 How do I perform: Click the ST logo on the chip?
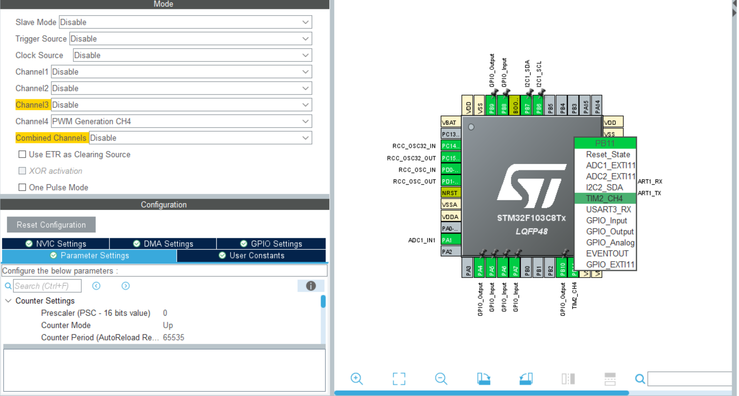click(531, 186)
